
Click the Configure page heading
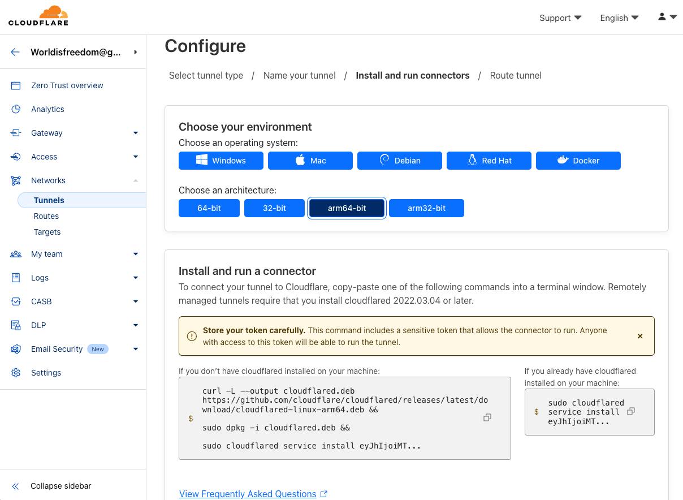205,46
